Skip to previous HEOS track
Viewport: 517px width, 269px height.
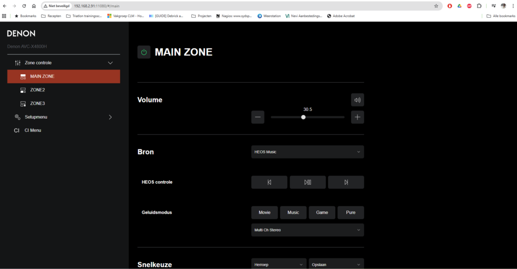(x=269, y=182)
